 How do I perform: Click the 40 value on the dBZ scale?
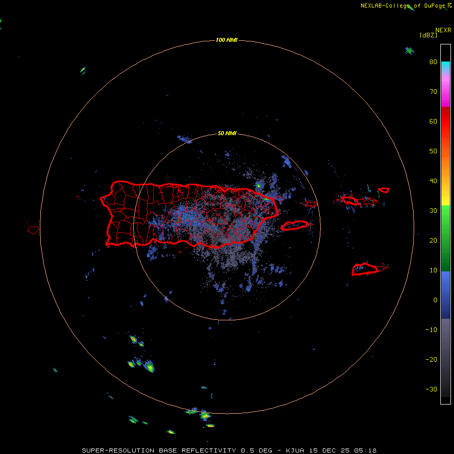pos(433,181)
